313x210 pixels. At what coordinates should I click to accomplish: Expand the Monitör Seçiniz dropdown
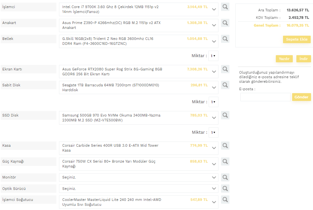click(139, 178)
